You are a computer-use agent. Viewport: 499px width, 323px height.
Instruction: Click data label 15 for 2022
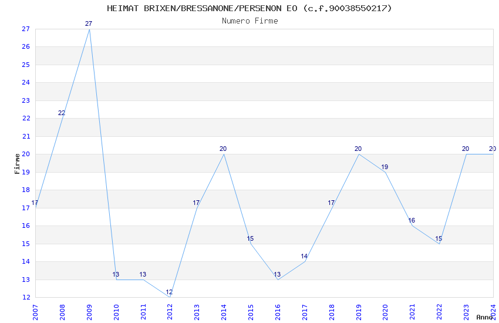click(x=439, y=238)
